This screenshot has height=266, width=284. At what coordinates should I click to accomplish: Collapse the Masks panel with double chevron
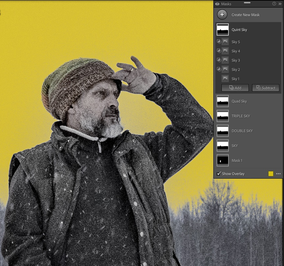[280, 4]
